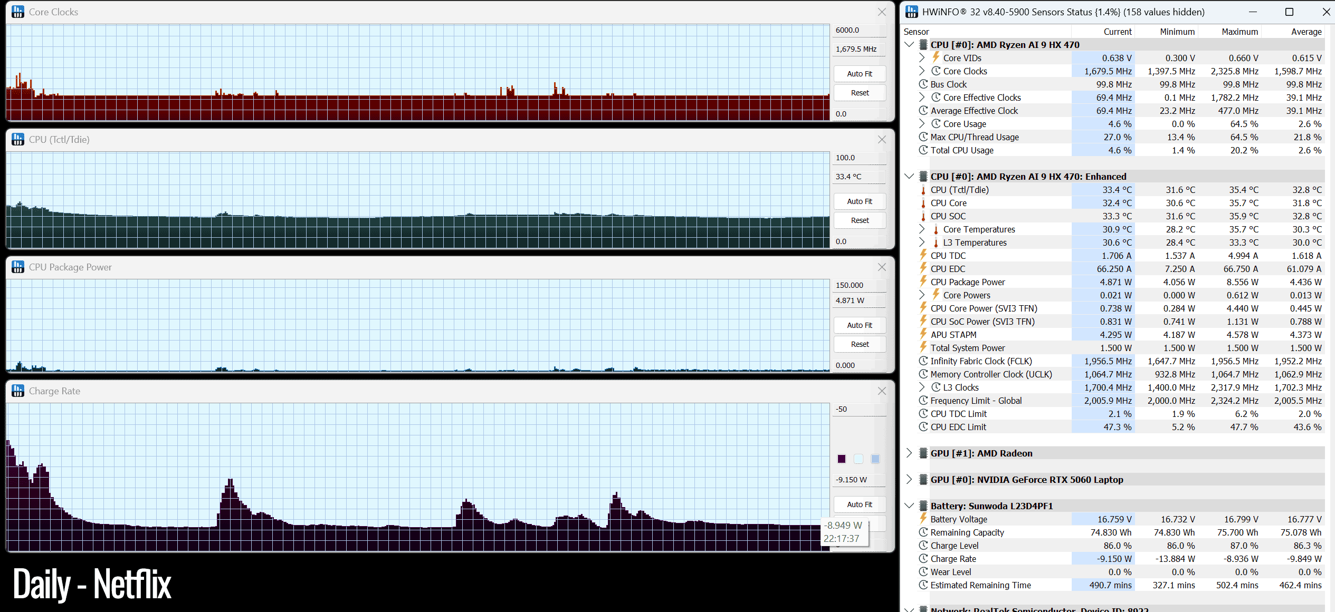Screen dimensions: 1335x612
Task: Click the 0.000 minimum field in CPU Package Power graph
Action: pyautogui.click(x=860, y=365)
